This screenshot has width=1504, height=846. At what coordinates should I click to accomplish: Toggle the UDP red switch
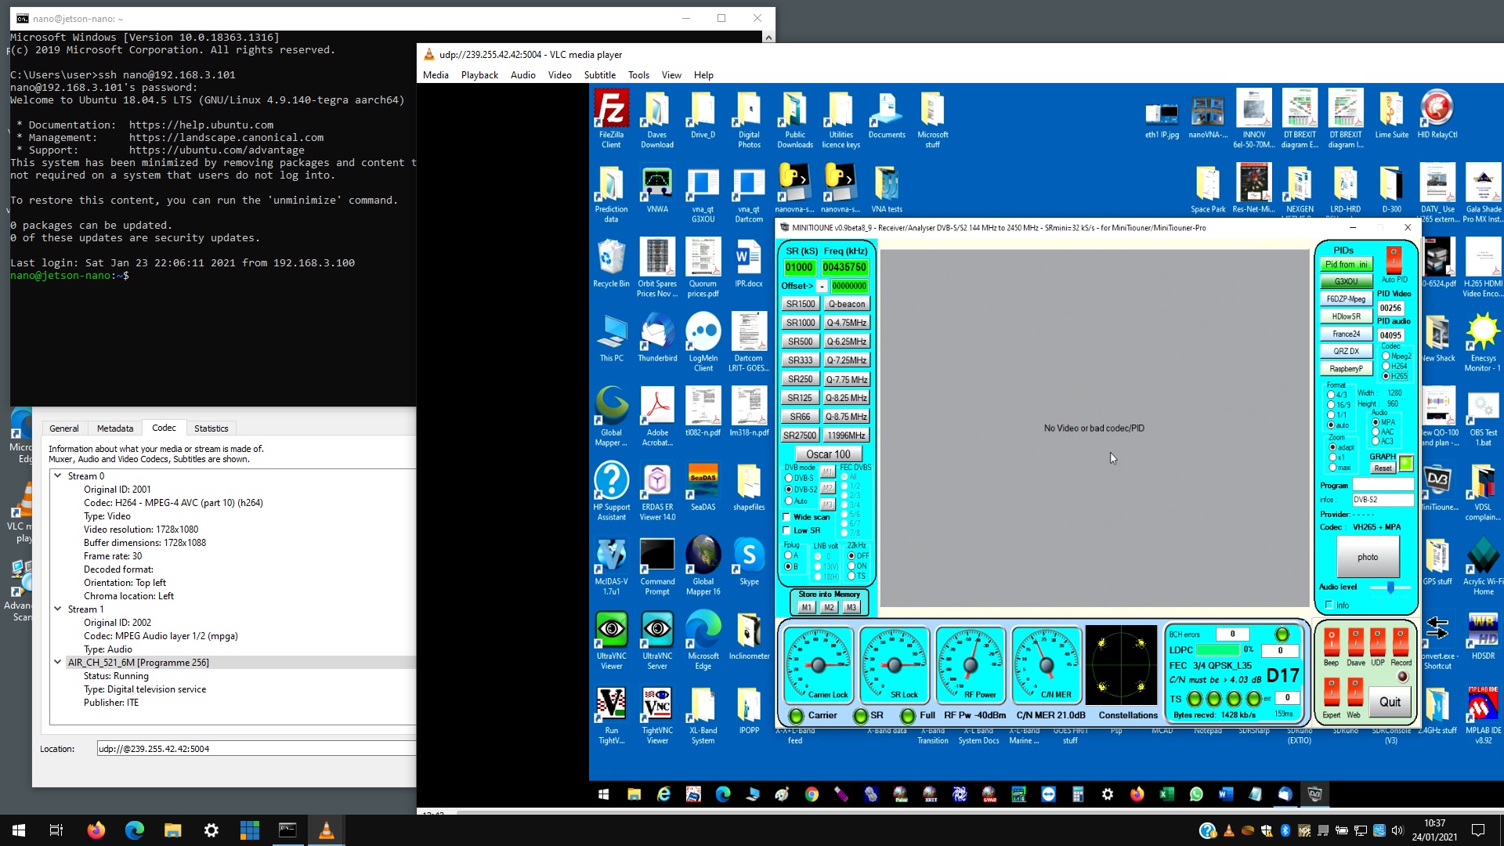tap(1378, 642)
